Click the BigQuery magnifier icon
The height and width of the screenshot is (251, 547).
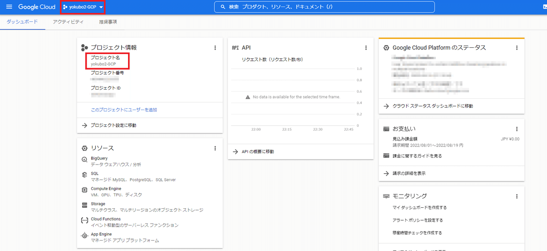tap(84, 160)
